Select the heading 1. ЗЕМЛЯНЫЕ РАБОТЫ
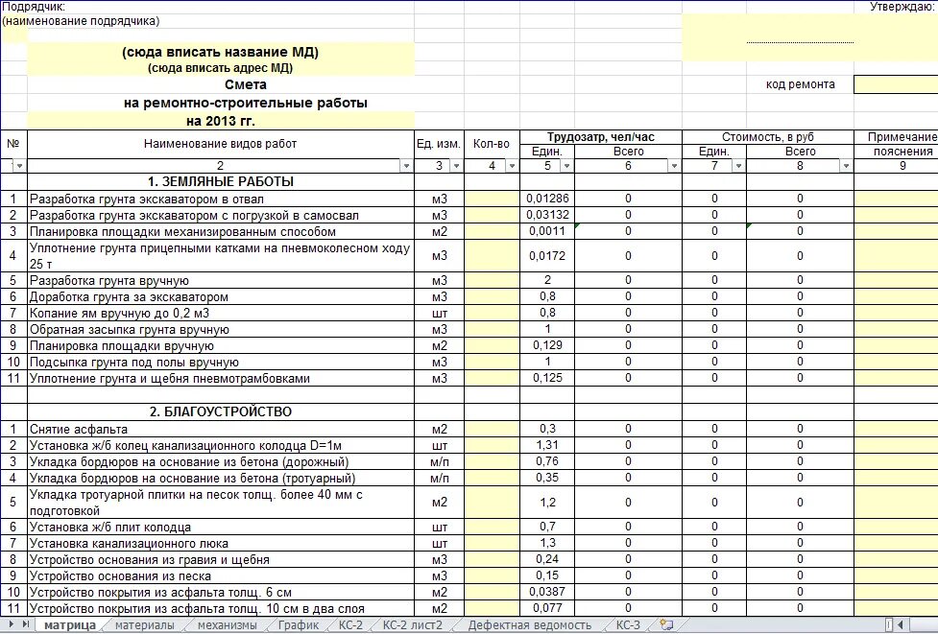 (221, 181)
